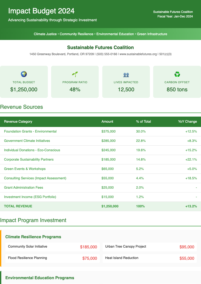The height and width of the screenshot is (284, 201).
Task: Click the 850 tons Carbon Offset value
Action: click(177, 90)
